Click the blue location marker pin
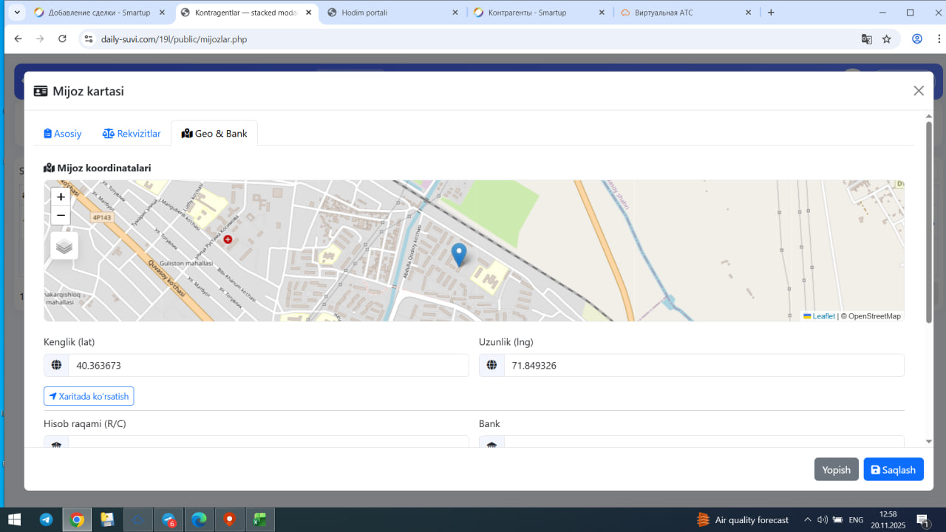946x532 pixels. (x=459, y=254)
